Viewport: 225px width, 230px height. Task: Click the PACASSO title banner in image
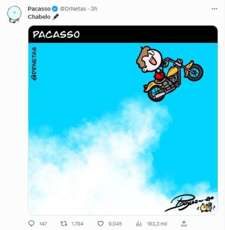(56, 34)
